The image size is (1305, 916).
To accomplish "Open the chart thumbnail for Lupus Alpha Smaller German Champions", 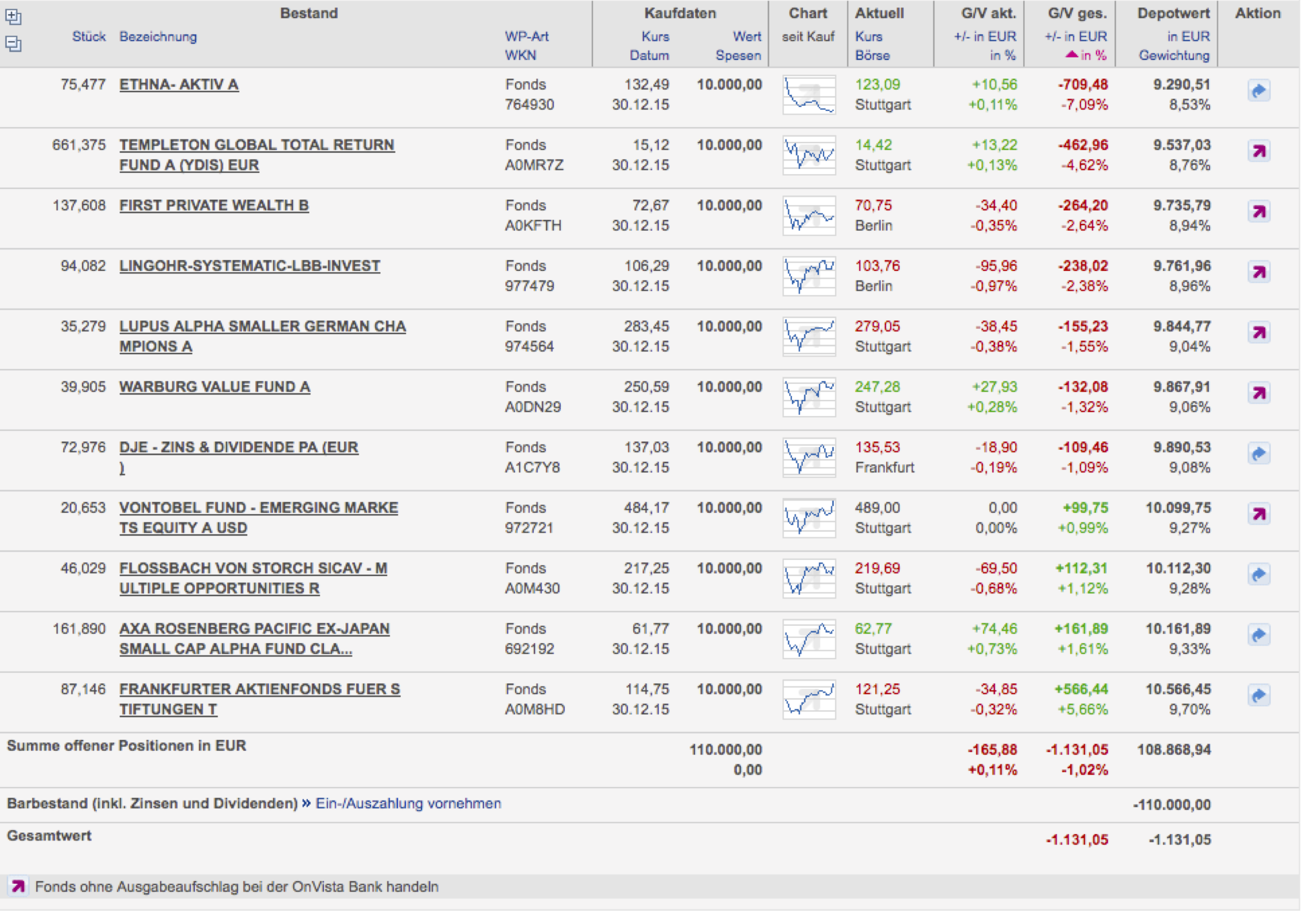I will [x=809, y=337].
